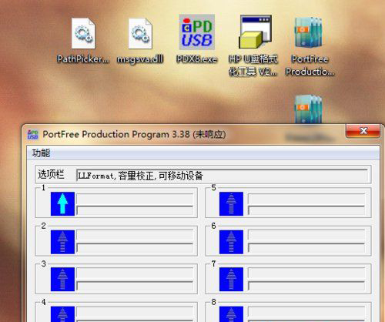The height and width of the screenshot is (322, 385).
Task: Click the port 8 arrow icon
Action: pyautogui.click(x=231, y=314)
